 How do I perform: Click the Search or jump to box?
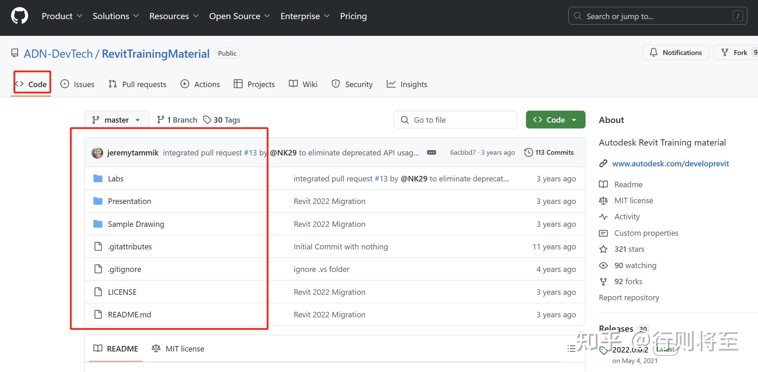657,16
